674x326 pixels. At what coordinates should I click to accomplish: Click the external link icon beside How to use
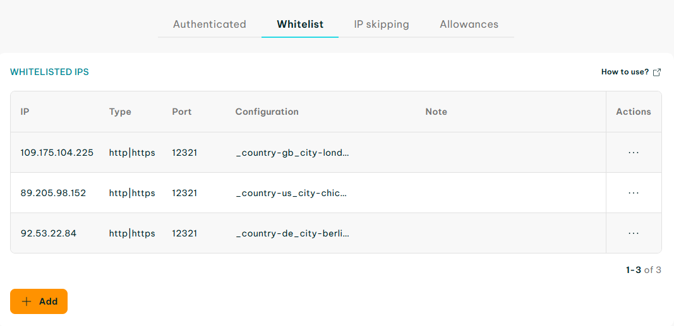[x=657, y=72]
